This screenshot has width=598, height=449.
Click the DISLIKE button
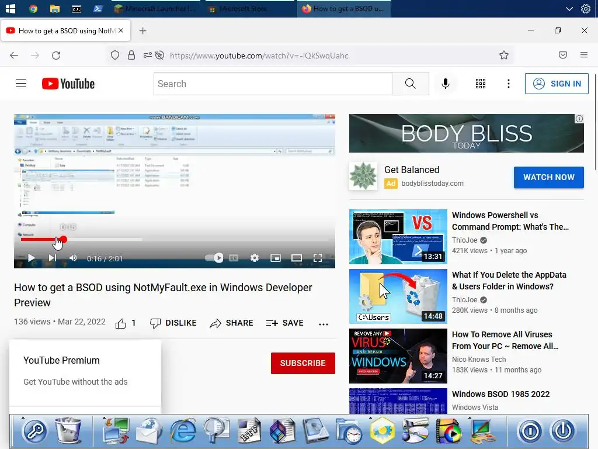click(x=173, y=323)
